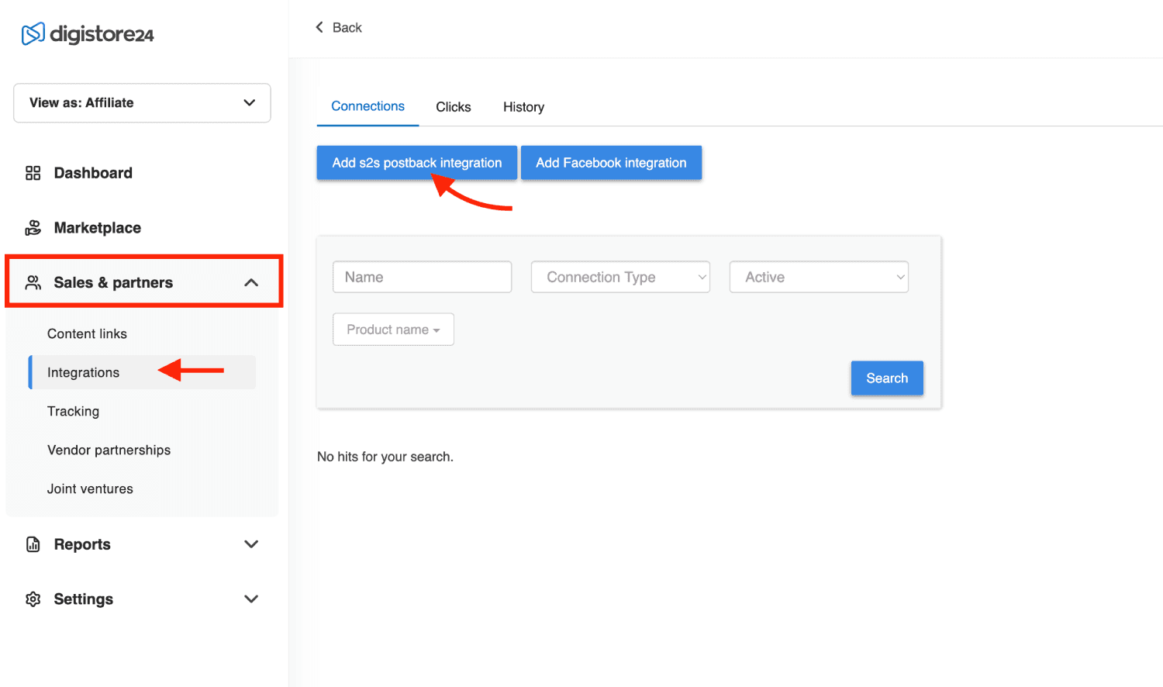Image resolution: width=1163 pixels, height=687 pixels.
Task: Open Tracking in the sidebar
Action: 73,411
